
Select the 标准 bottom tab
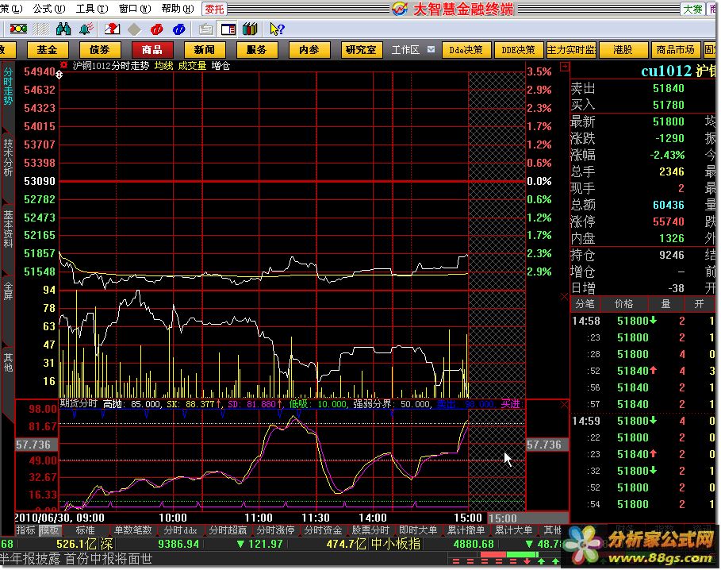pos(85,530)
